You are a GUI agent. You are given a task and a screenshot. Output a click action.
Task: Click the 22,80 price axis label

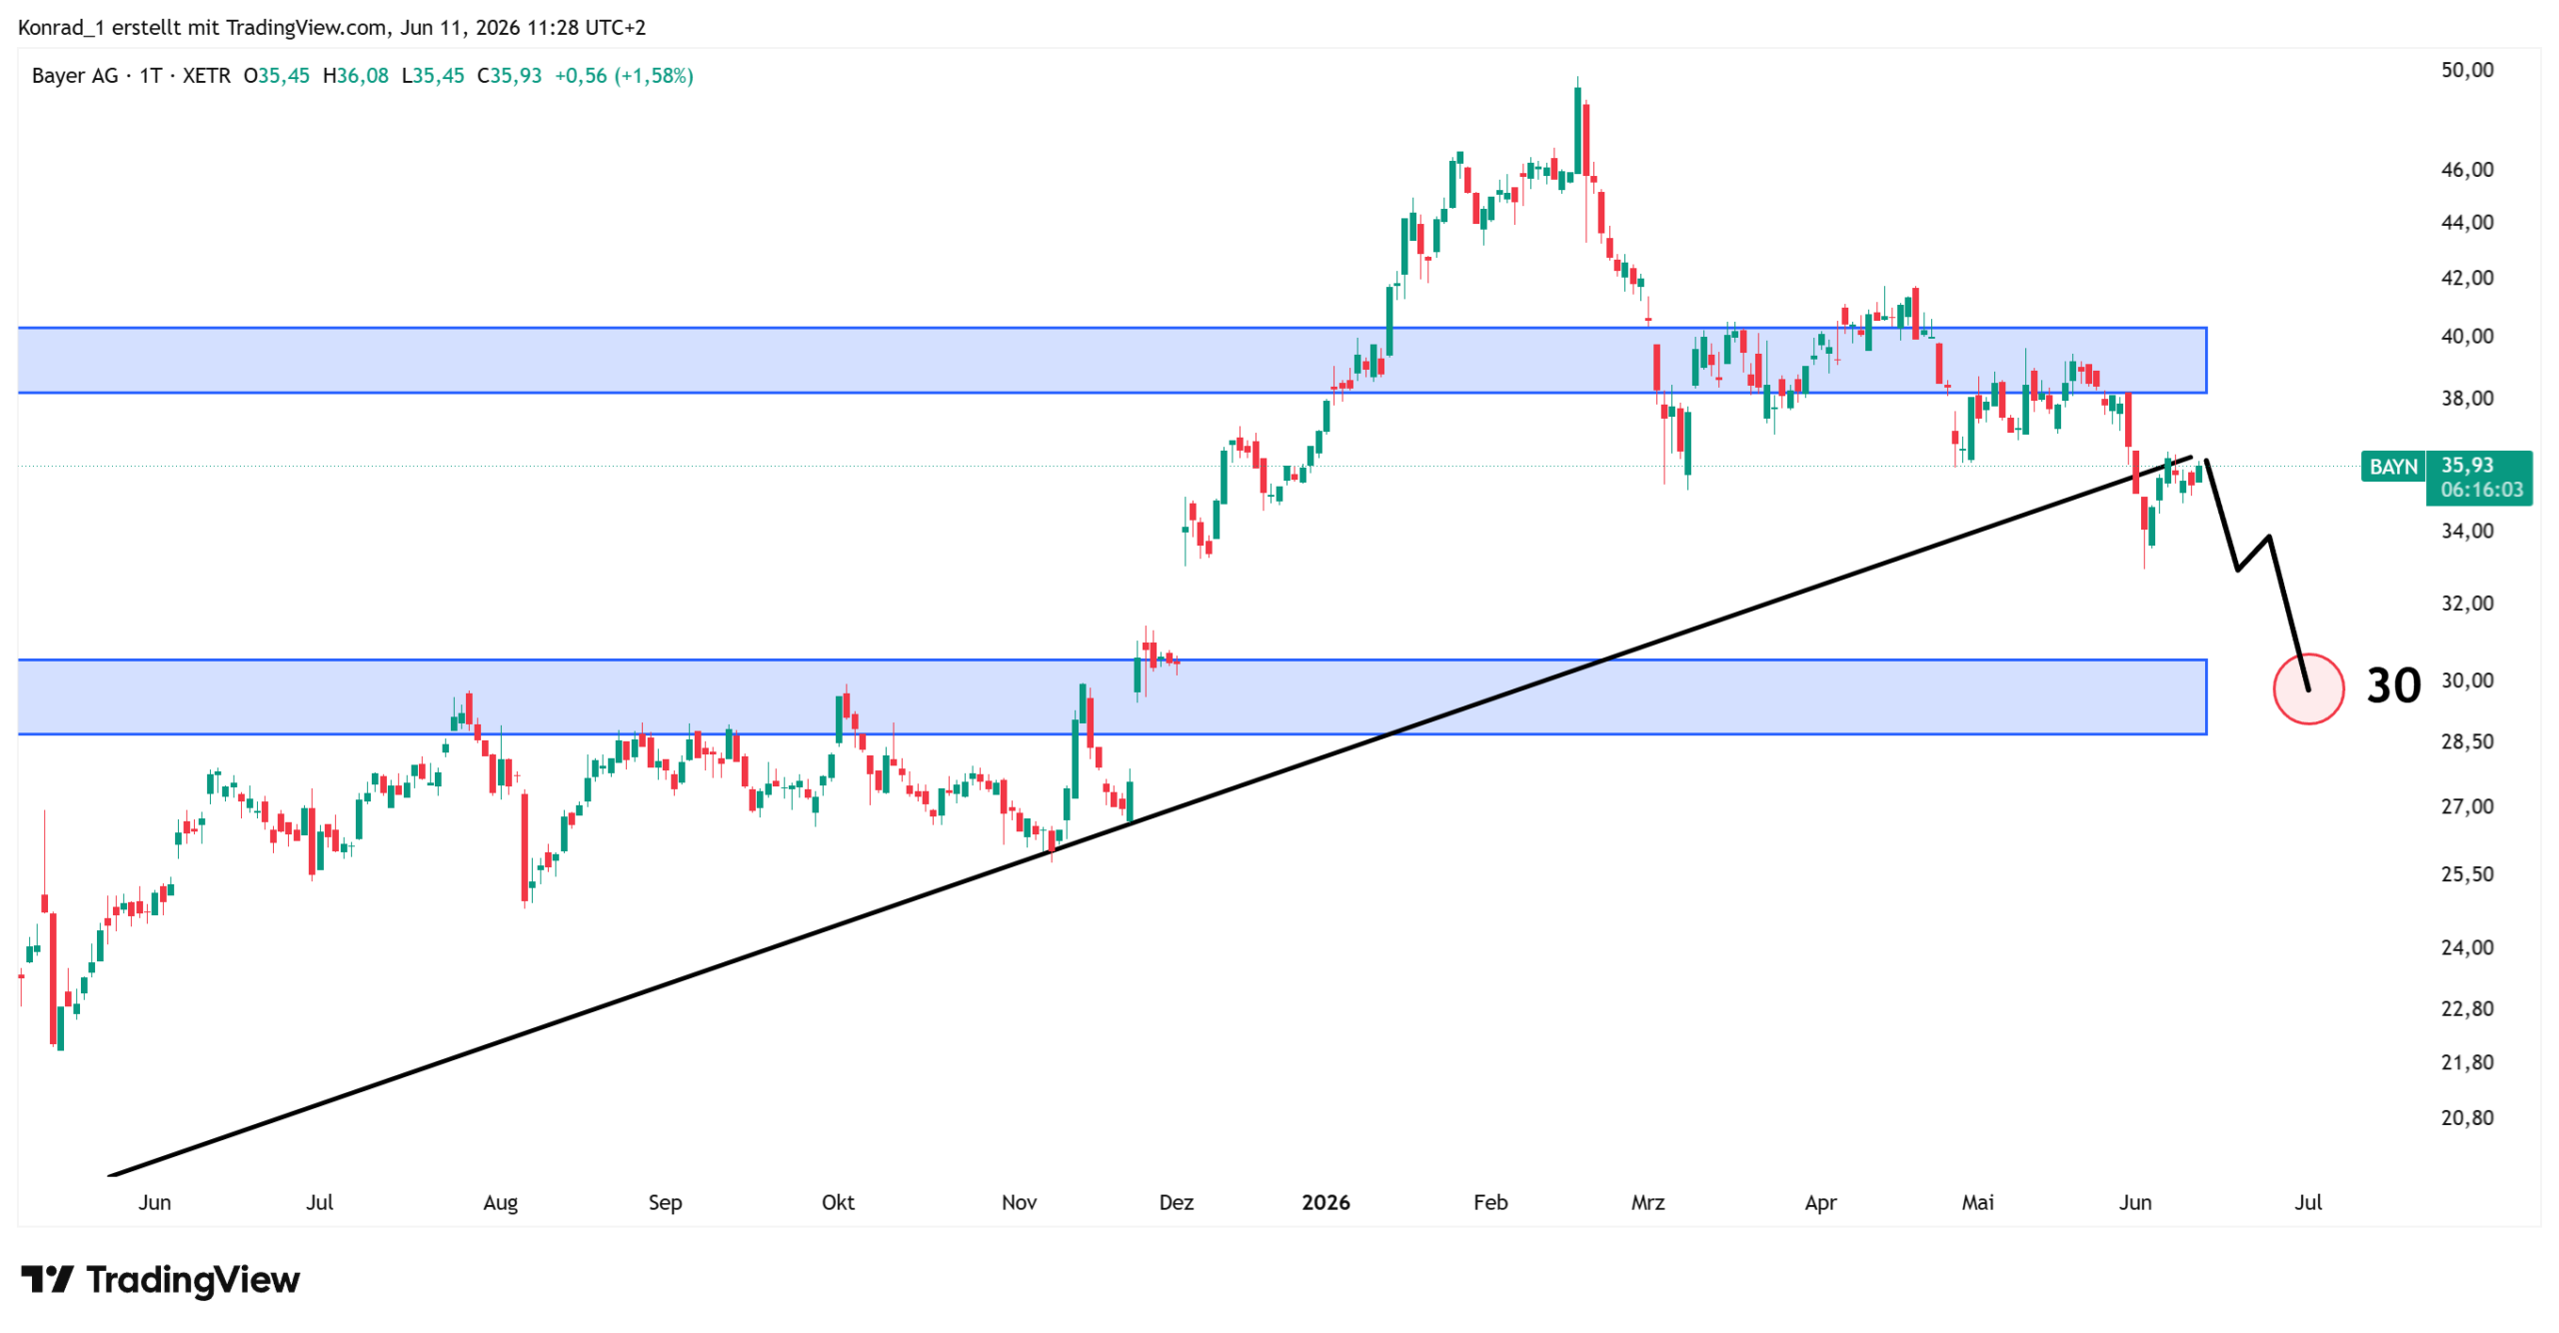tap(2467, 1009)
